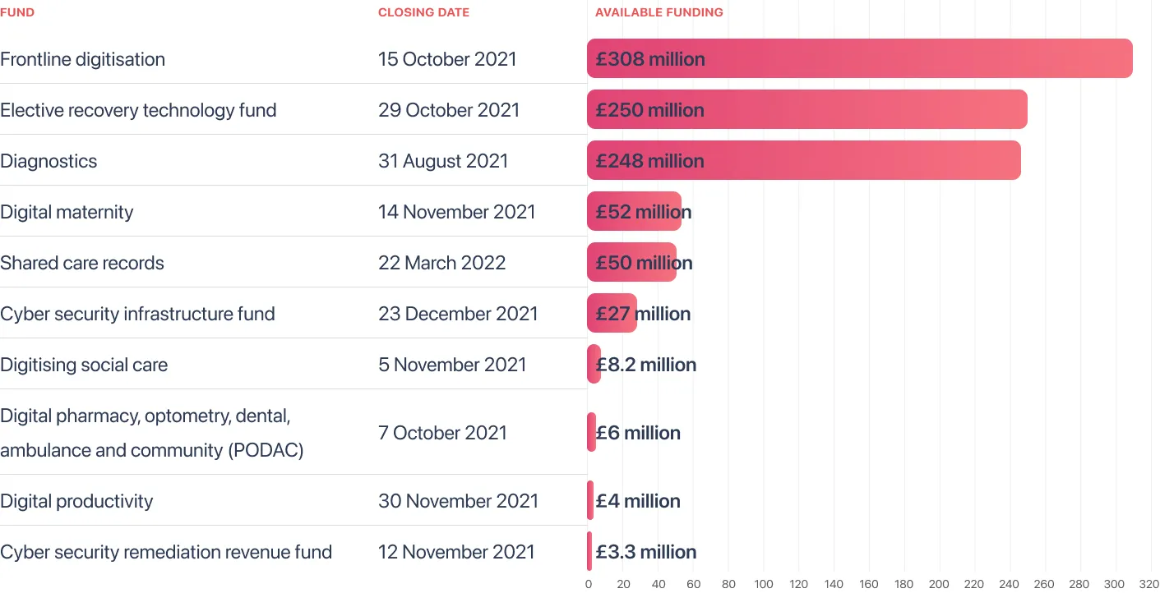Click the £3.3 million funding label

[646, 552]
